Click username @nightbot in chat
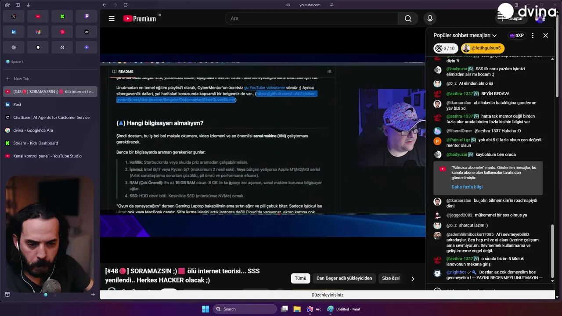The image size is (562, 316). pos(456,272)
